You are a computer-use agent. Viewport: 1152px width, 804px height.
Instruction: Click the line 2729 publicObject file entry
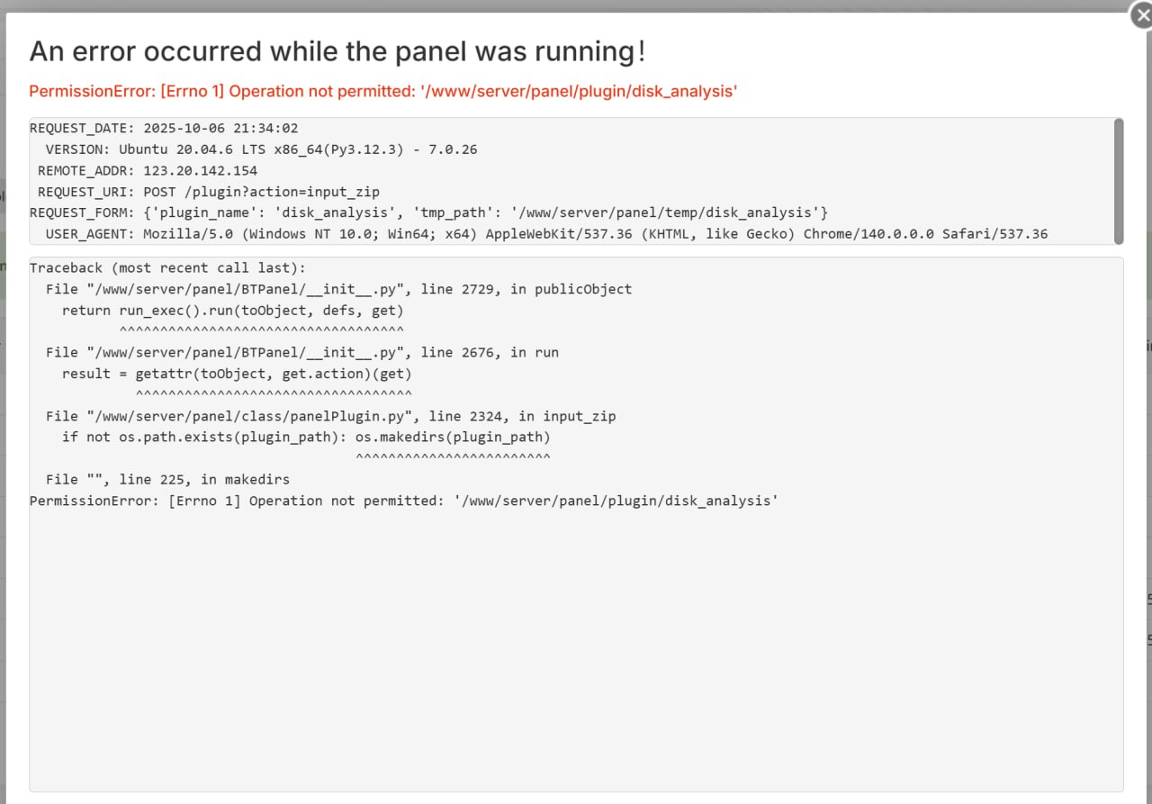coord(338,289)
